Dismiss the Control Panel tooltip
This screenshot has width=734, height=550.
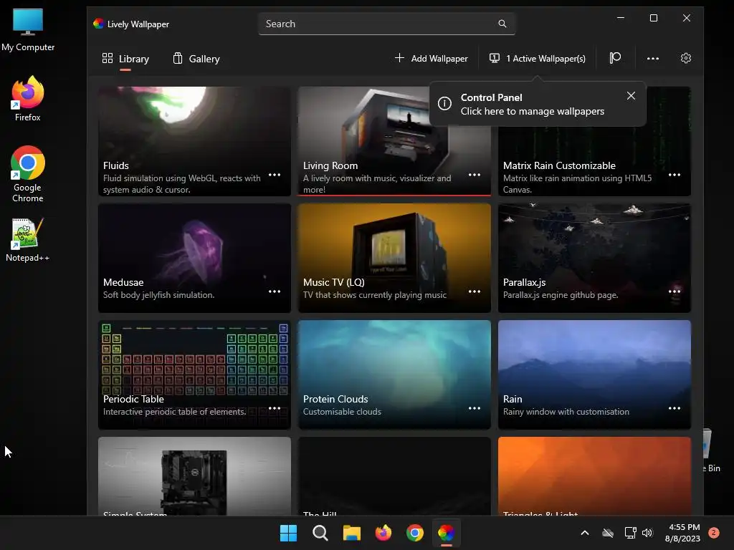pyautogui.click(x=631, y=96)
